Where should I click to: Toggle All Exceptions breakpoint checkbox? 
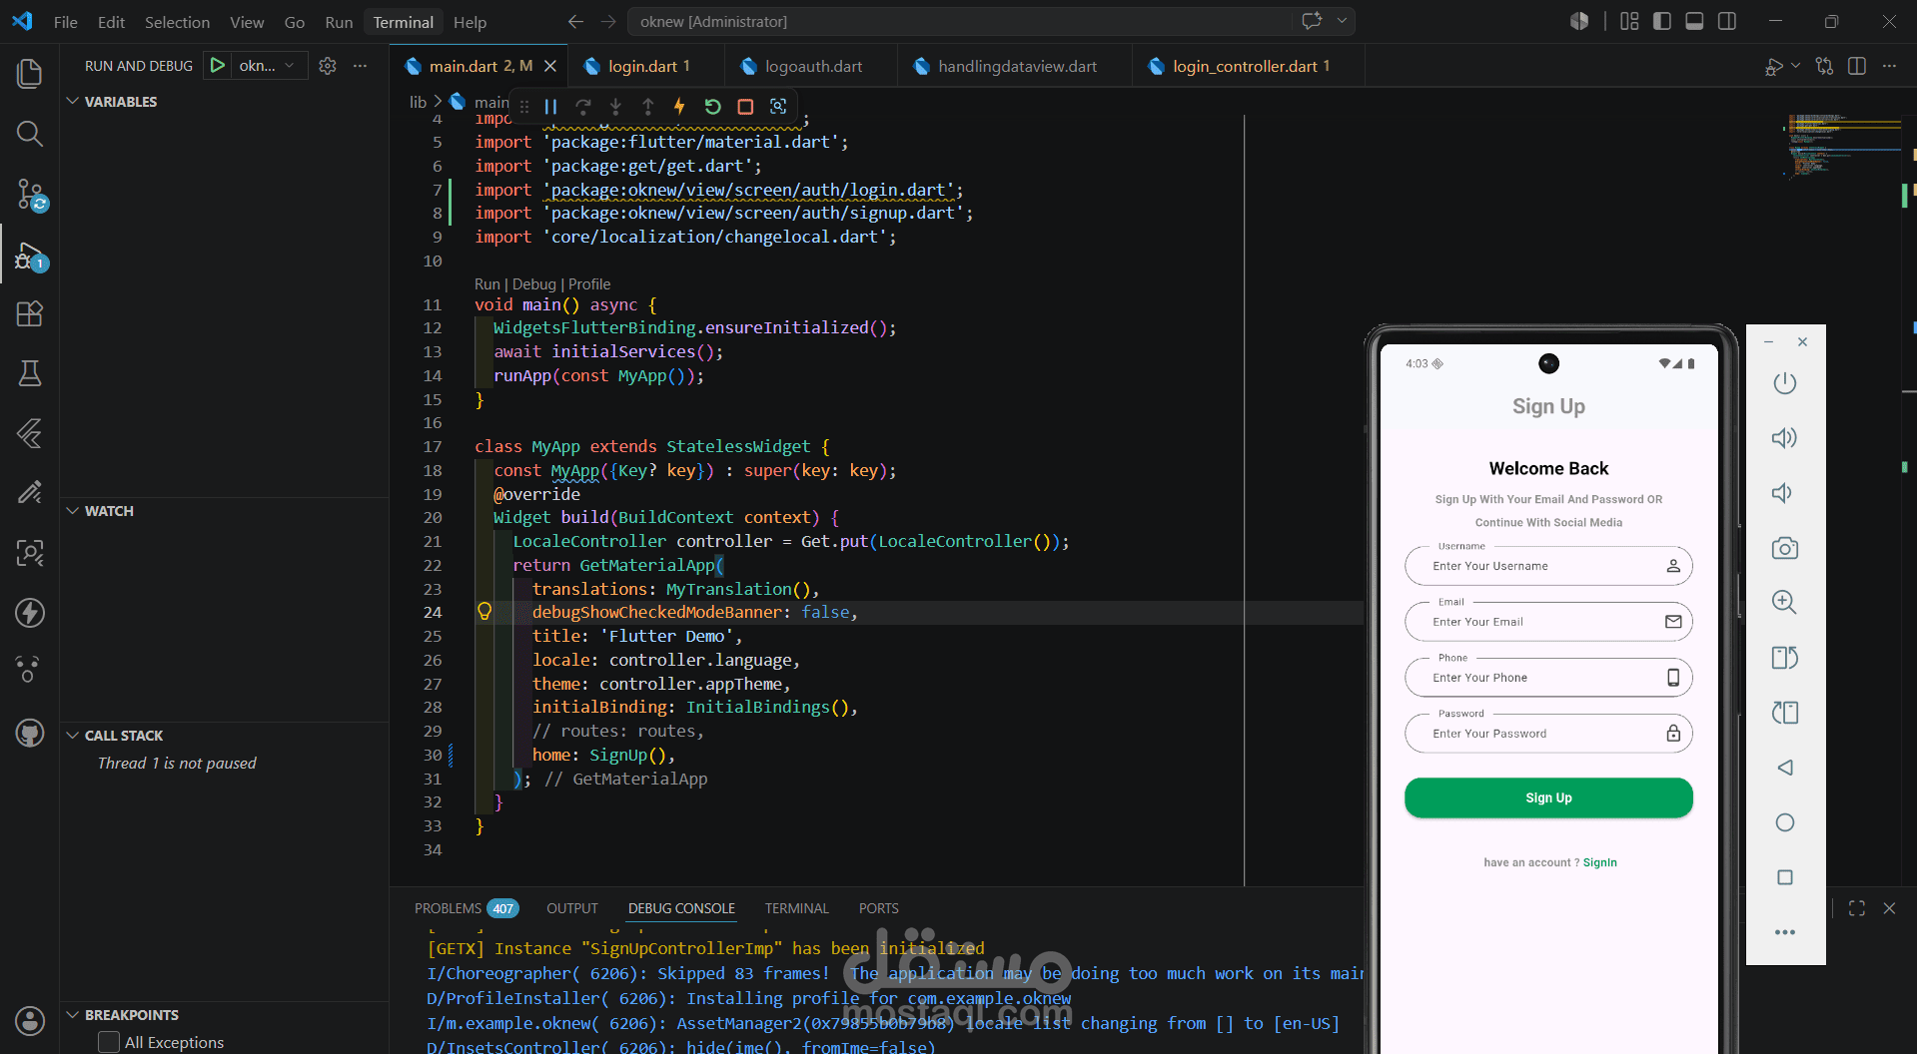(109, 1042)
